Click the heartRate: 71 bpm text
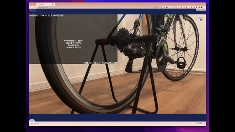This screenshot has width=235, height=132. pyautogui.click(x=73, y=41)
